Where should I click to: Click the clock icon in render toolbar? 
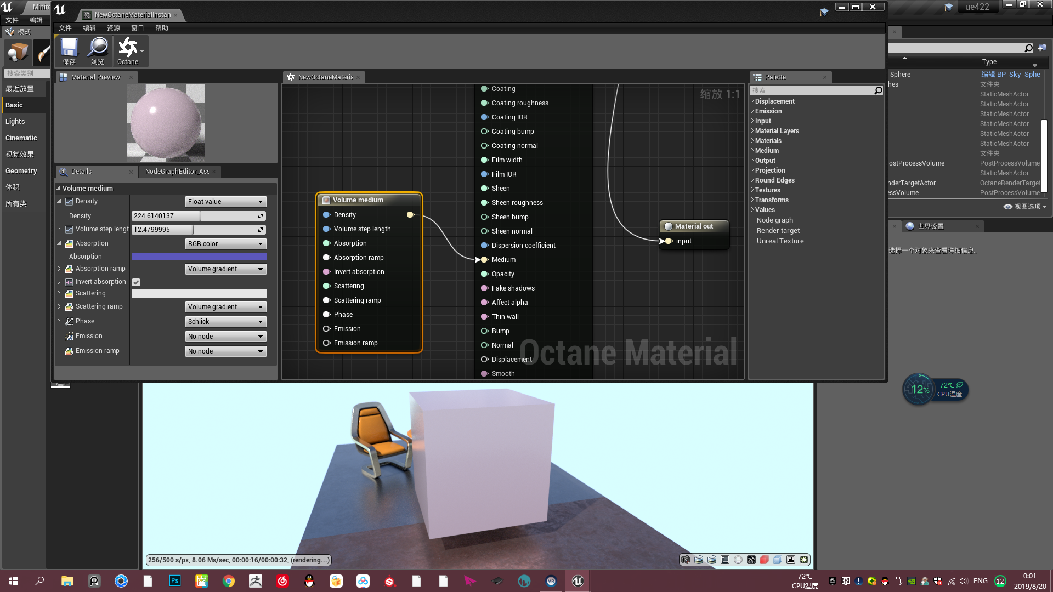pos(738,560)
